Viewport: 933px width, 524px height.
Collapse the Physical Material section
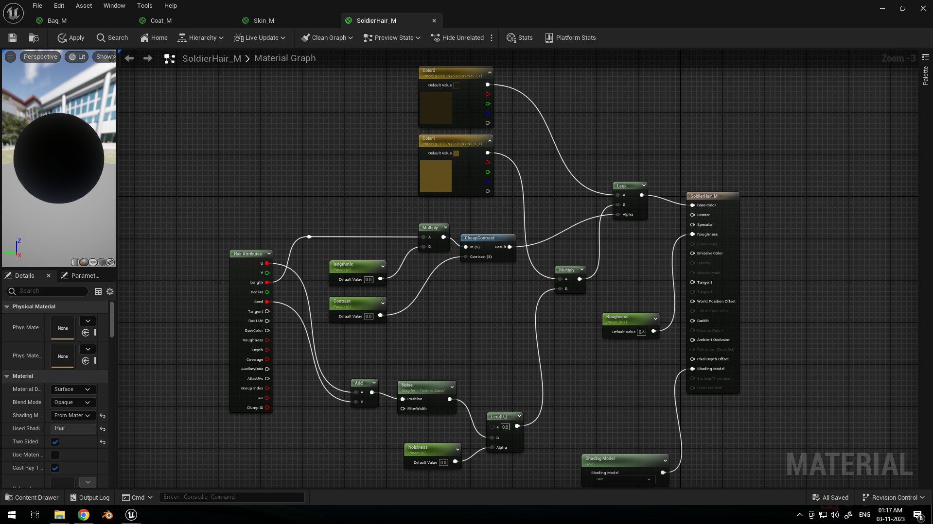coord(7,307)
